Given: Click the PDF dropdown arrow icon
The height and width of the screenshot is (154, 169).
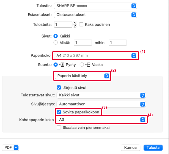Looking at the screenshot, I should coord(16,147).
